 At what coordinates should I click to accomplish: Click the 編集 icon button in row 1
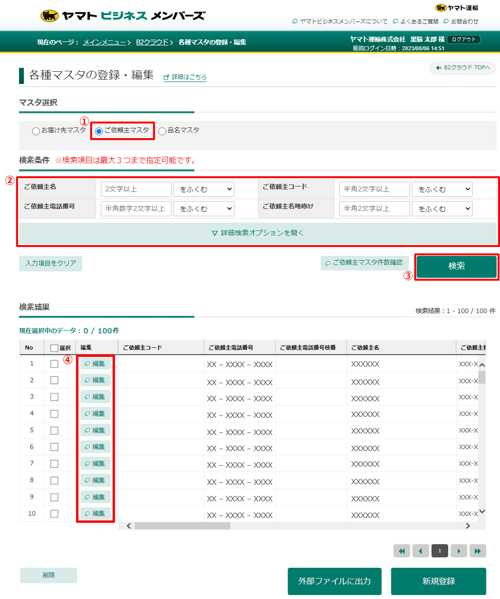tap(95, 364)
